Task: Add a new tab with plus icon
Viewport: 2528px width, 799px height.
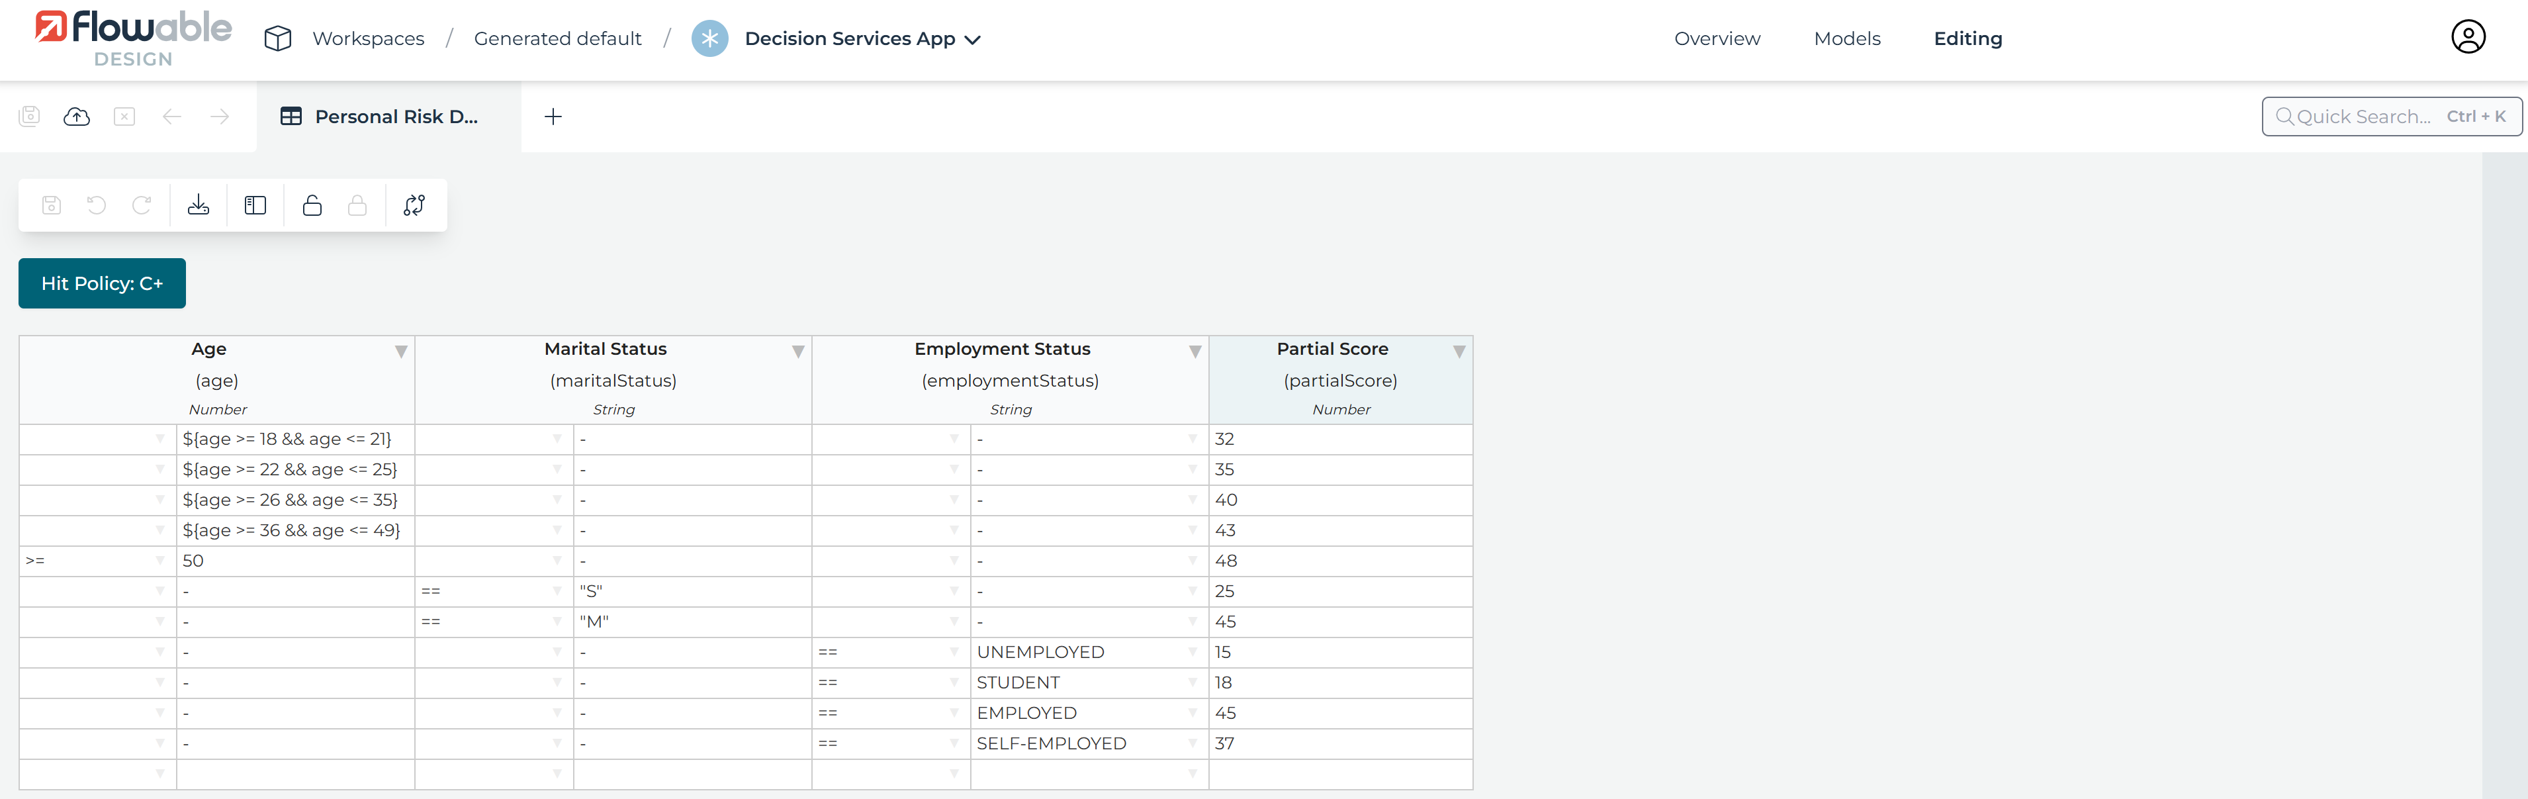Action: (553, 117)
